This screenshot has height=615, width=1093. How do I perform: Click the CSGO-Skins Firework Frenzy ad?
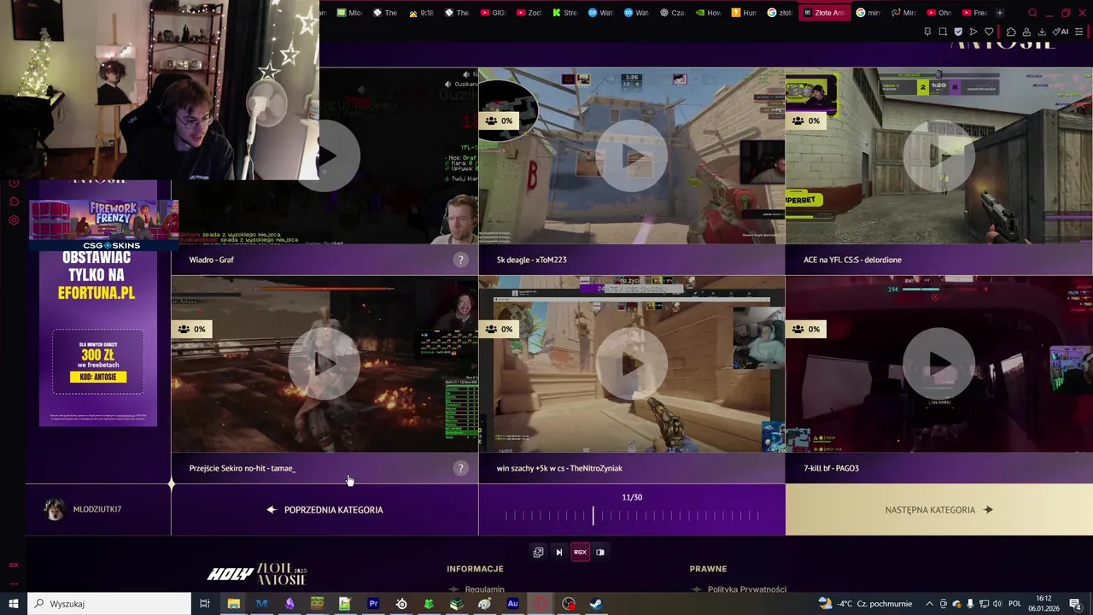click(x=104, y=225)
